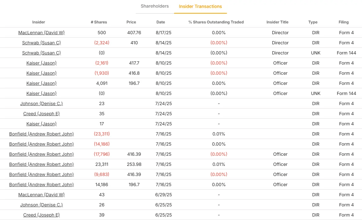The image size is (362, 220).
Task: Click Johnson (Denise C.) link with 26 shares
Action: coord(41,205)
